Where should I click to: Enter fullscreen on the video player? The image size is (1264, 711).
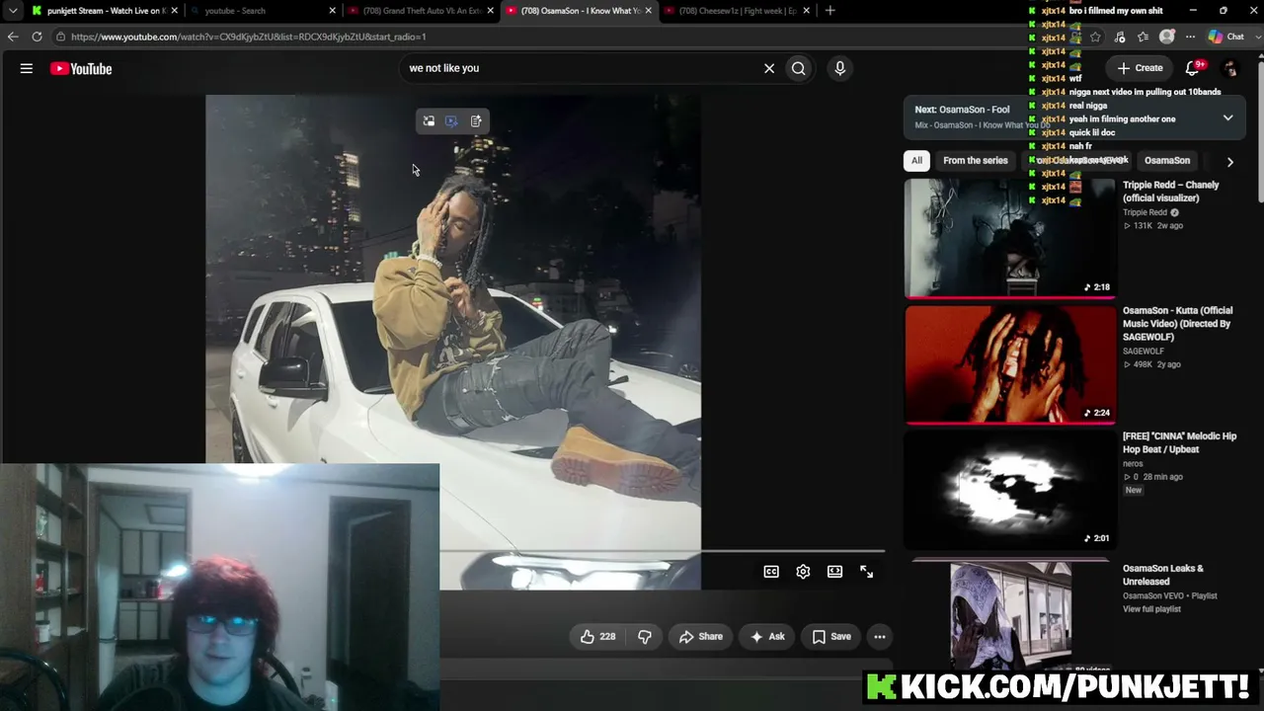click(x=866, y=572)
